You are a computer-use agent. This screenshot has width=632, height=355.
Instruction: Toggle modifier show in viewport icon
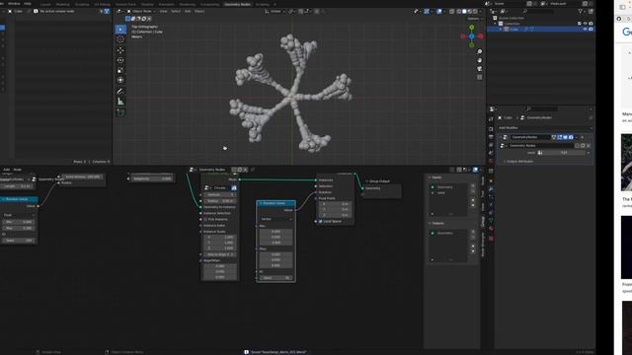565,137
